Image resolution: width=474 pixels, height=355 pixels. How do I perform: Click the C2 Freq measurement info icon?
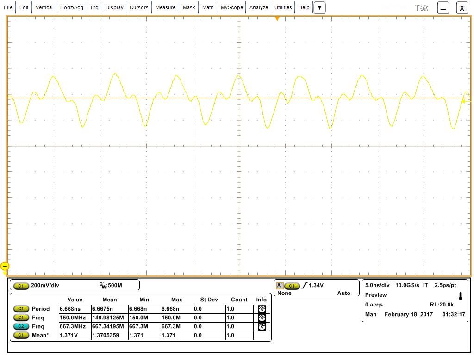pyautogui.click(x=262, y=326)
